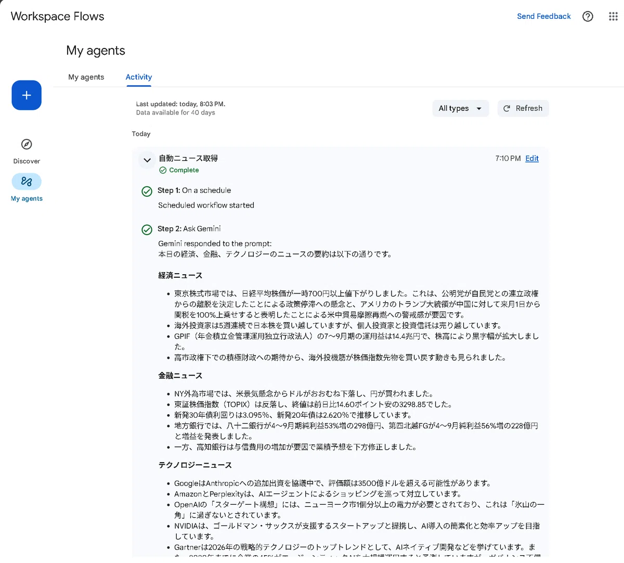Screen dimensions: 624x563
Task: Click the Step 2: Ask Gemini text
Action: [189, 228]
